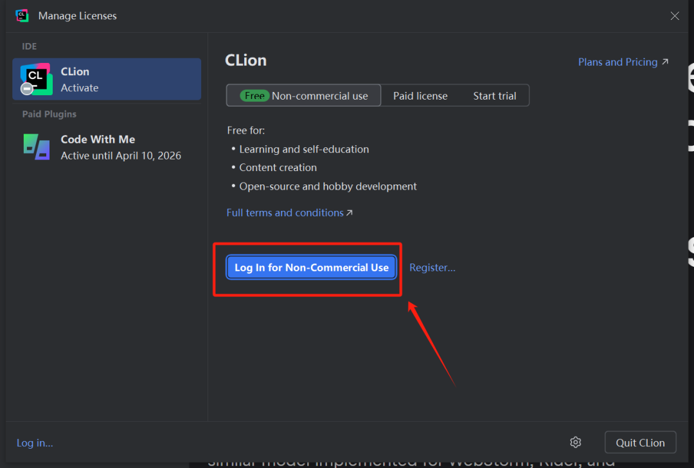This screenshot has height=468, width=694.
Task: Switch to the Start trial tab
Action: coord(494,96)
